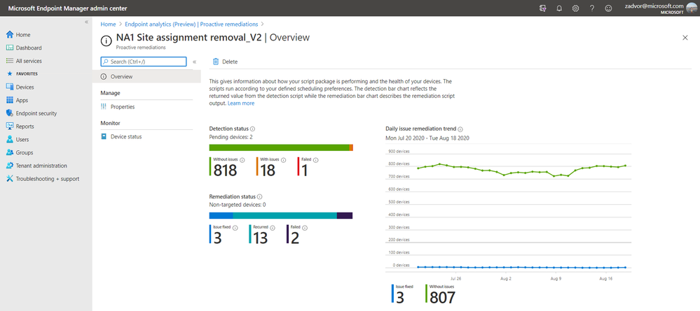Click the Non-targeted devices: 0 text

(x=238, y=205)
